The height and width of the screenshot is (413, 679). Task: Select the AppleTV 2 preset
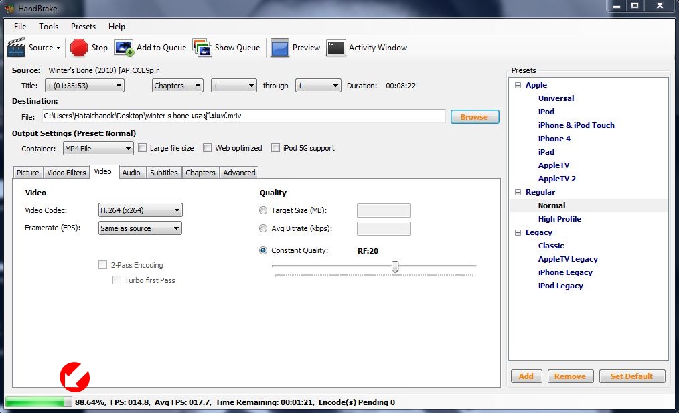tap(557, 179)
